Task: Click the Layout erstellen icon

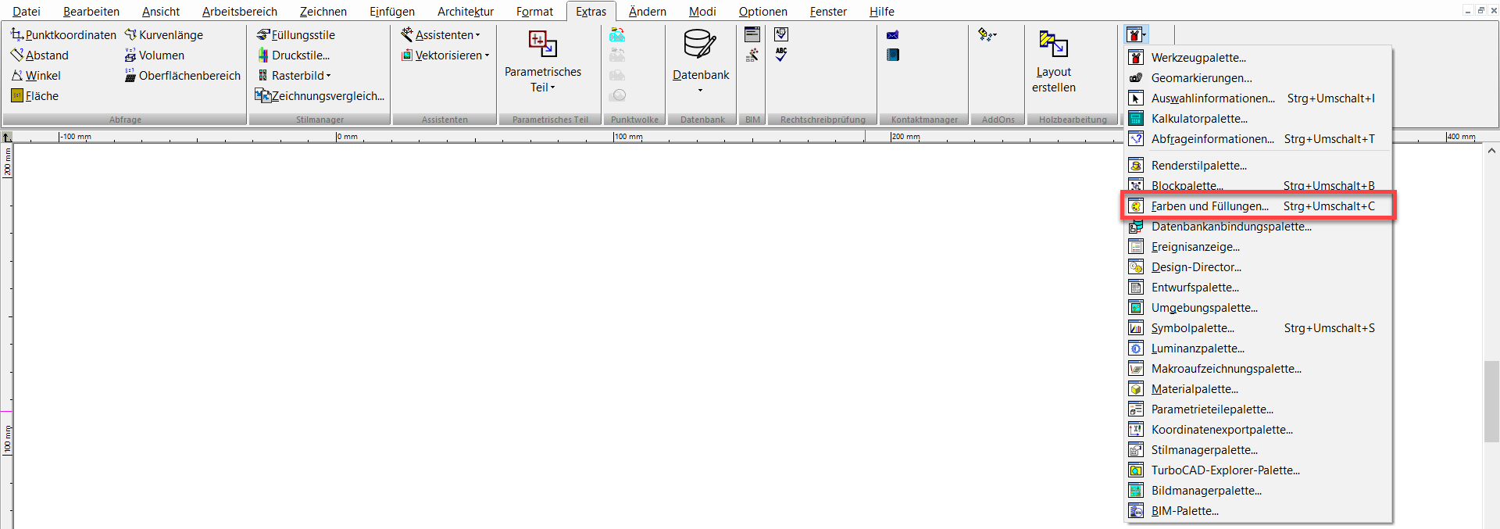Action: (1053, 45)
